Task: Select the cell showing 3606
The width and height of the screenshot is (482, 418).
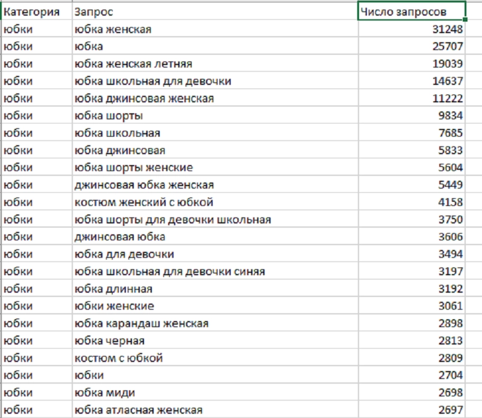Action: point(411,237)
